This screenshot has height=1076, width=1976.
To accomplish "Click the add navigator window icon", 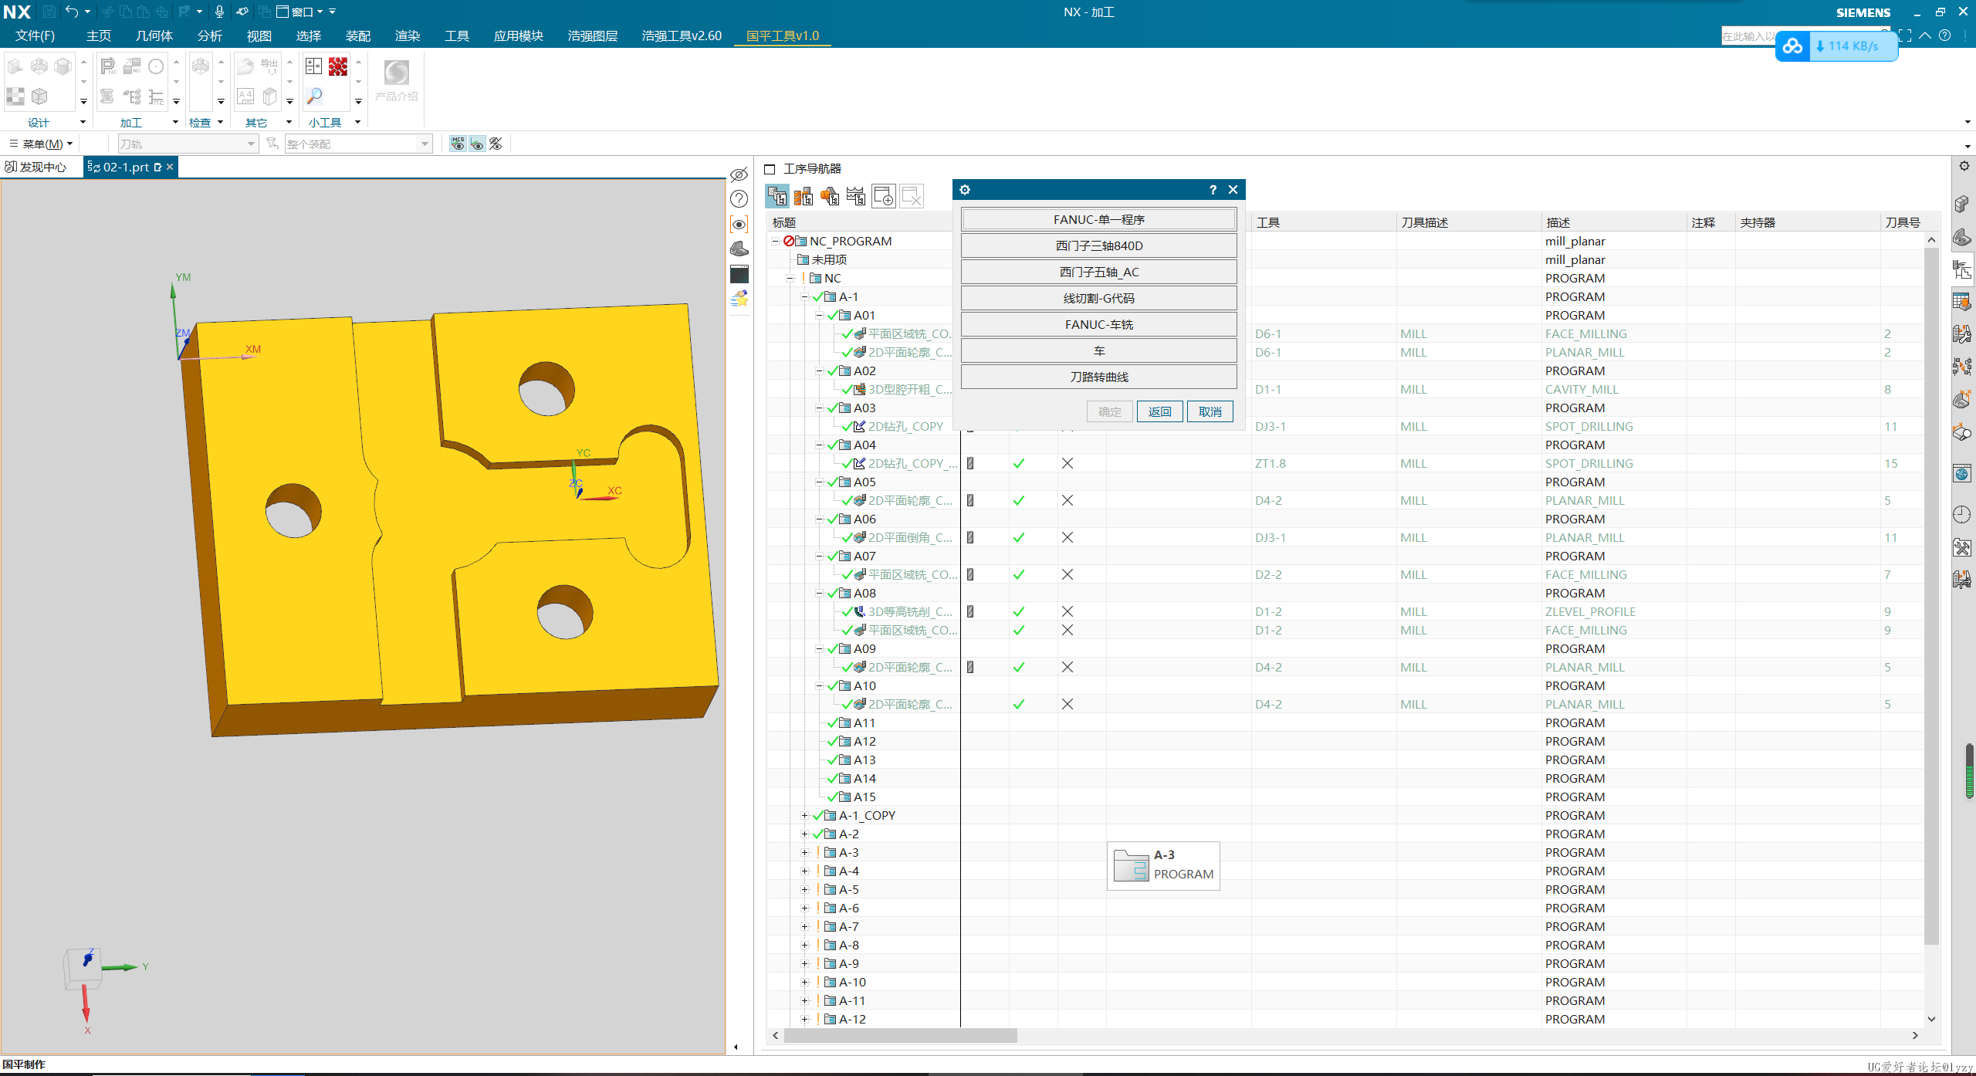I will point(884,197).
